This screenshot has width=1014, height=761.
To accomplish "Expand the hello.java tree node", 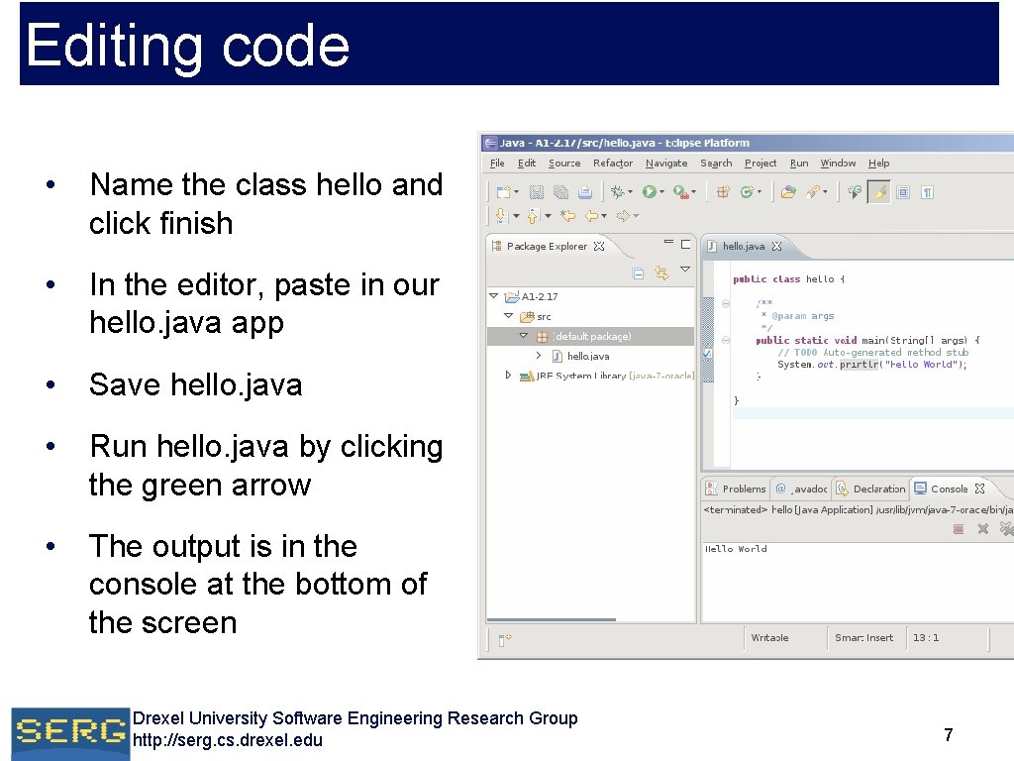I will [x=538, y=356].
